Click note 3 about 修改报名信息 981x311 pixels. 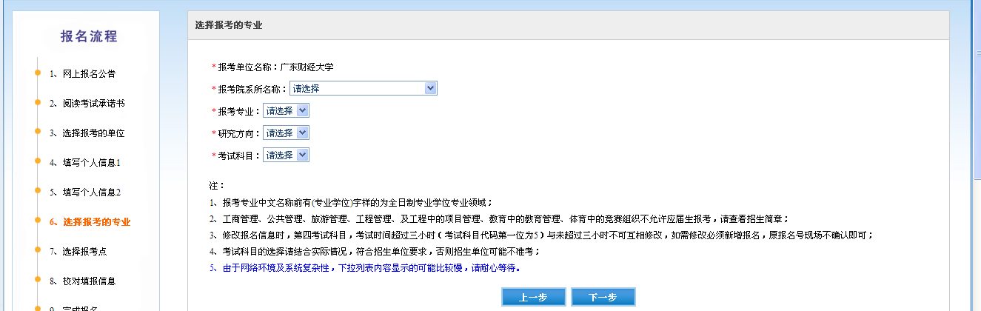541,235
